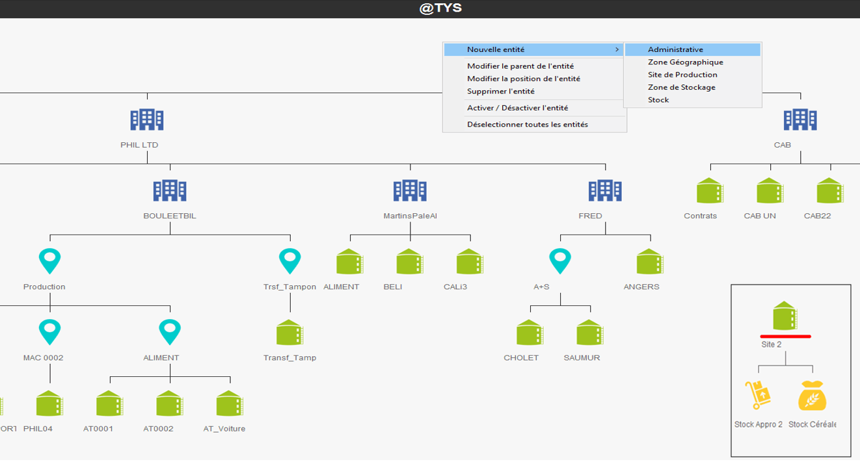Select the A+S location pin icon
The width and height of the screenshot is (860, 462).
click(559, 261)
